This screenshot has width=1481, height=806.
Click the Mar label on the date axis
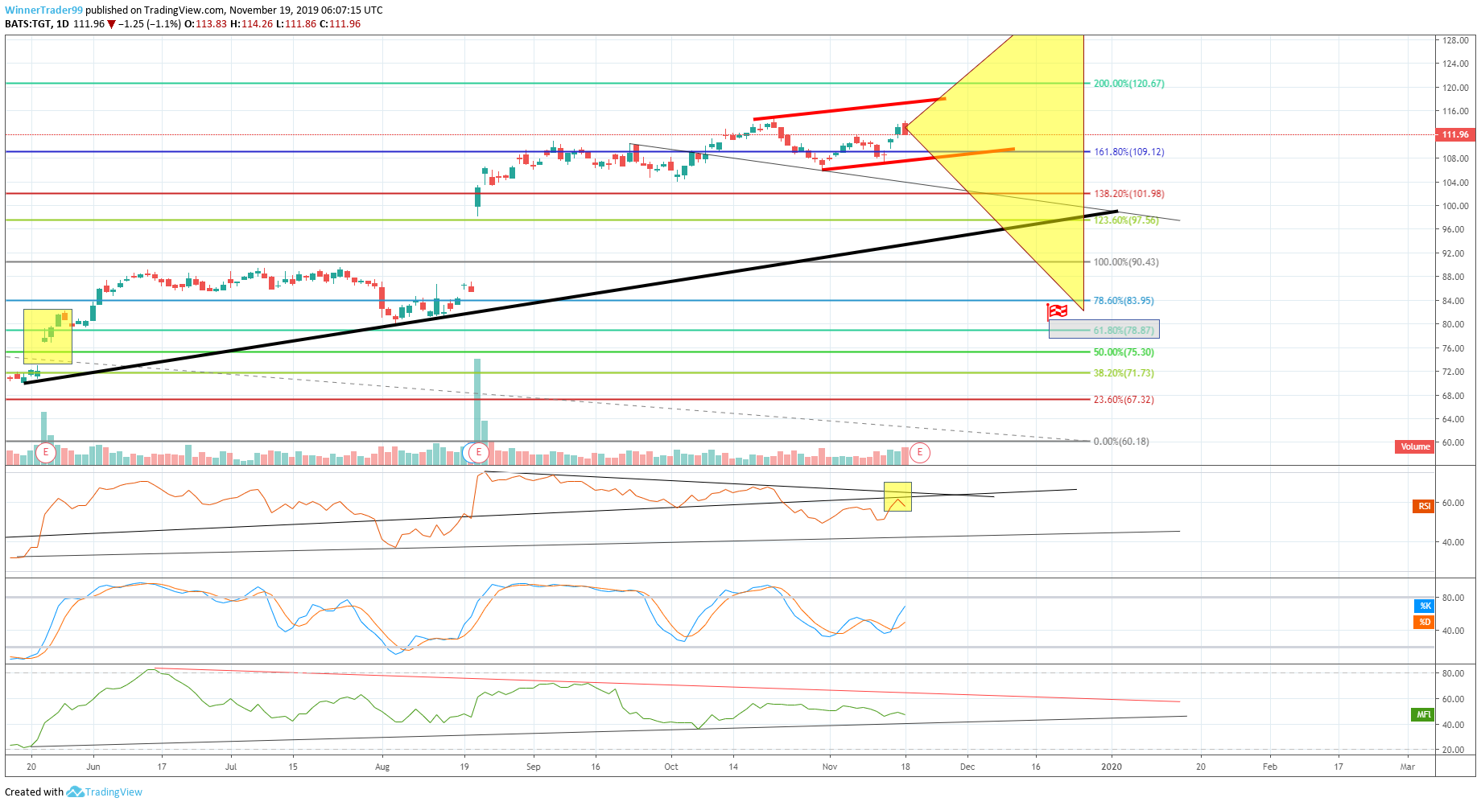pos(1407,767)
